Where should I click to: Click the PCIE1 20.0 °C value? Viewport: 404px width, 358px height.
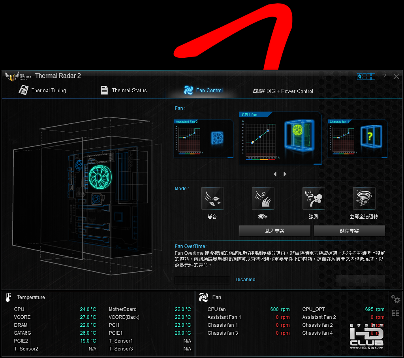pyautogui.click(x=183, y=333)
